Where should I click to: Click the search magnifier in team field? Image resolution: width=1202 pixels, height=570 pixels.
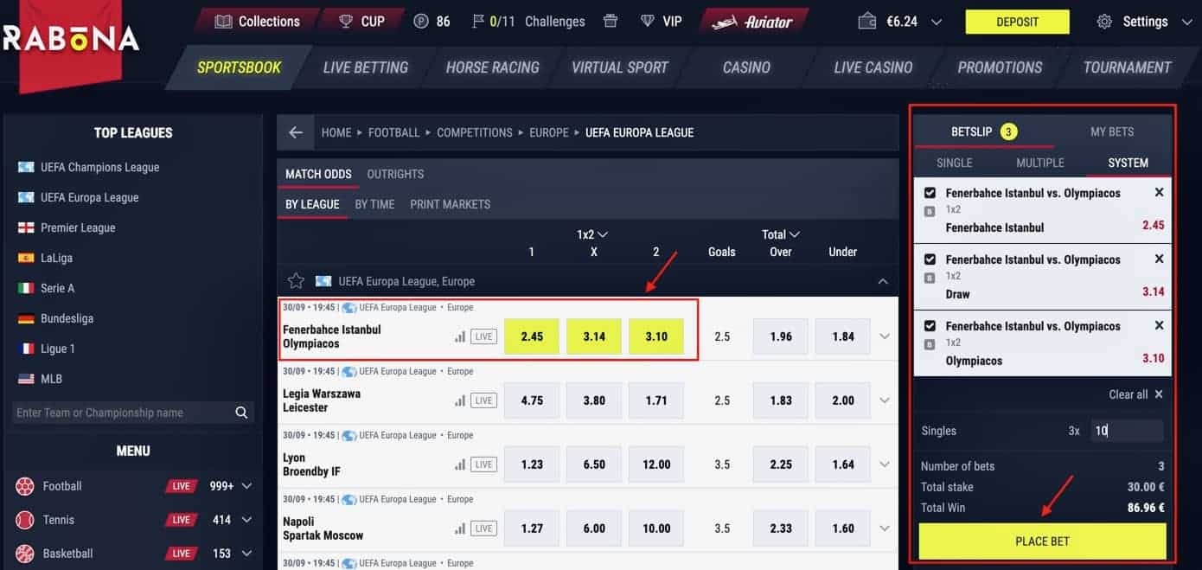click(x=241, y=413)
